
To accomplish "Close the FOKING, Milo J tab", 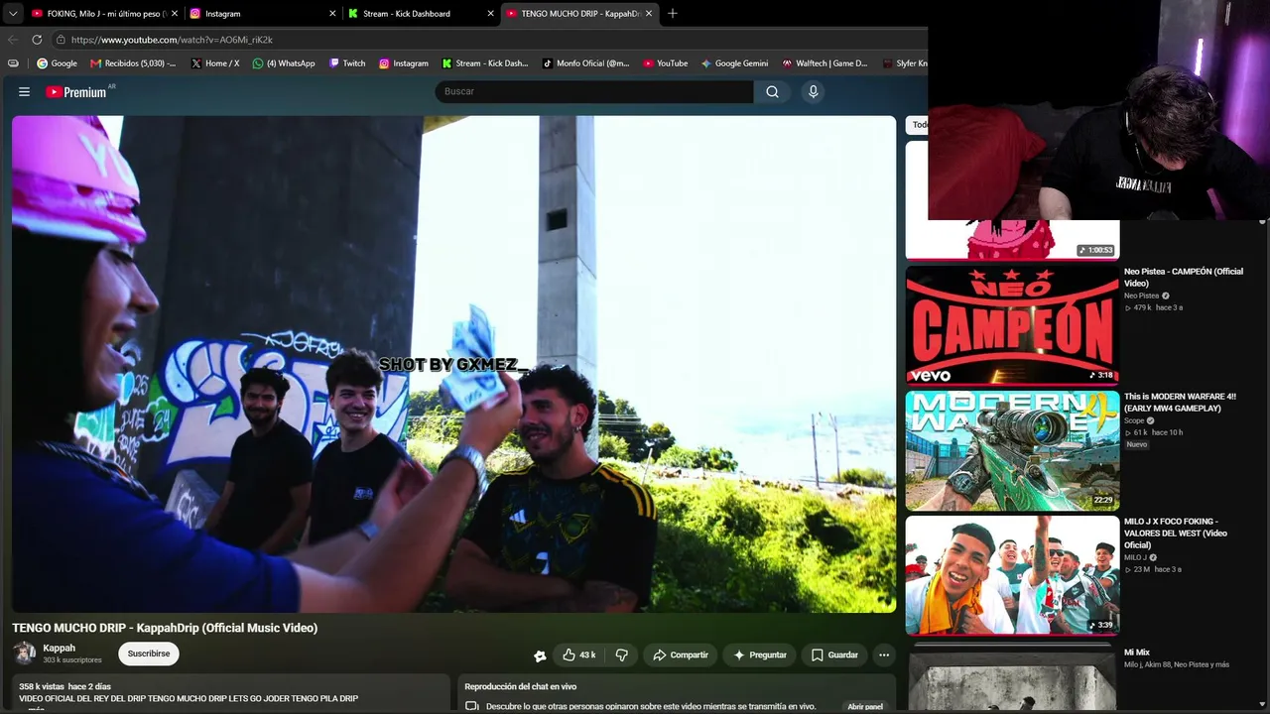I will pyautogui.click(x=175, y=14).
